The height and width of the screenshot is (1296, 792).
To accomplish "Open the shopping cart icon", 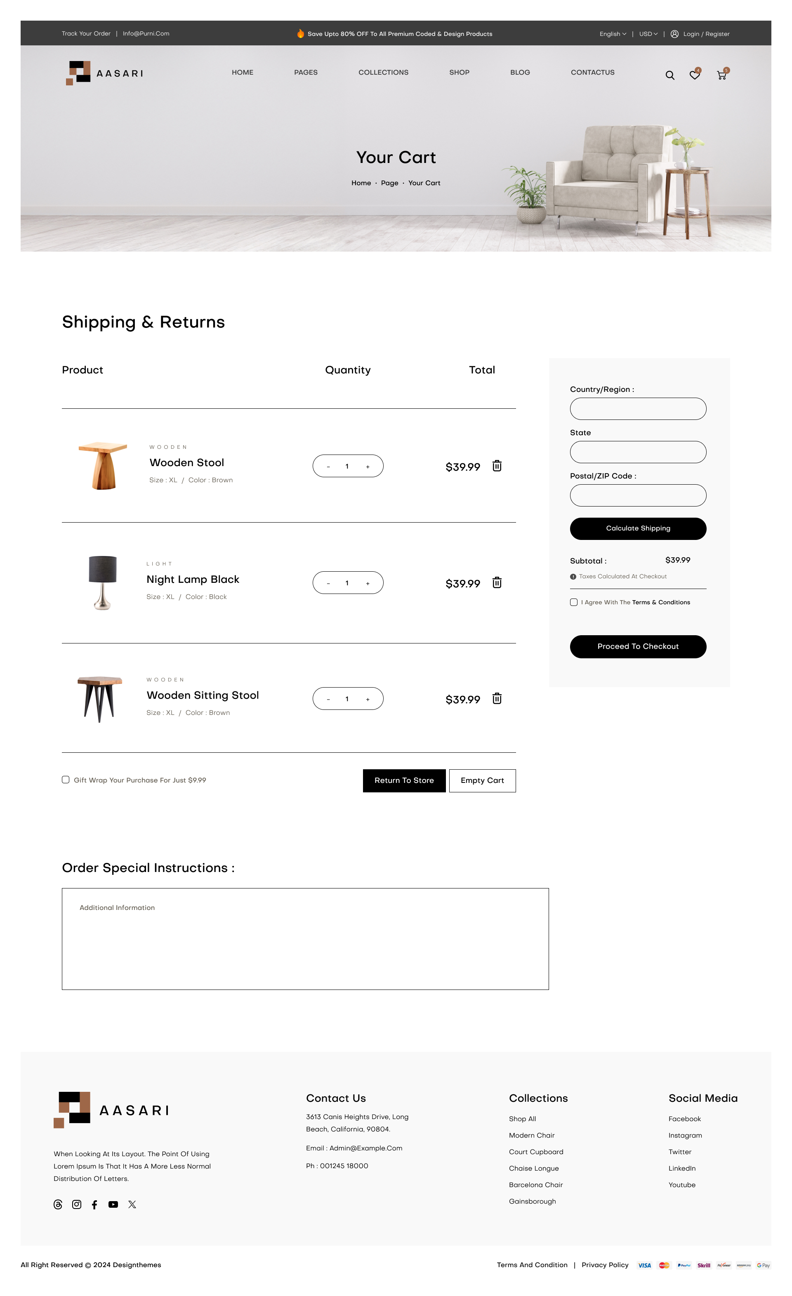I will tap(721, 75).
